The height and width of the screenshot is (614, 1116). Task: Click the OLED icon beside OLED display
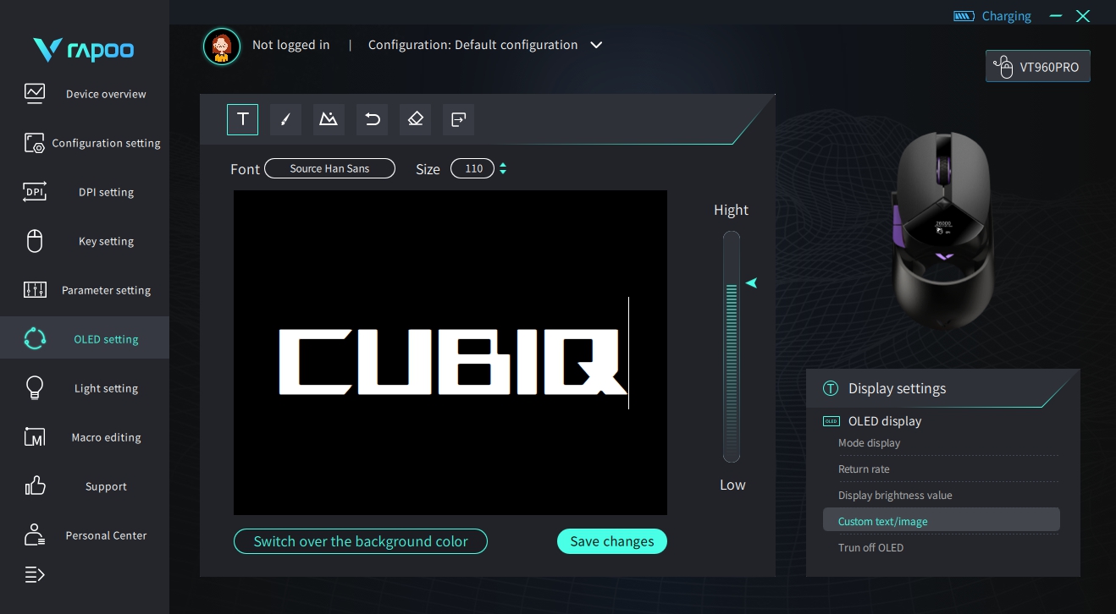point(831,421)
